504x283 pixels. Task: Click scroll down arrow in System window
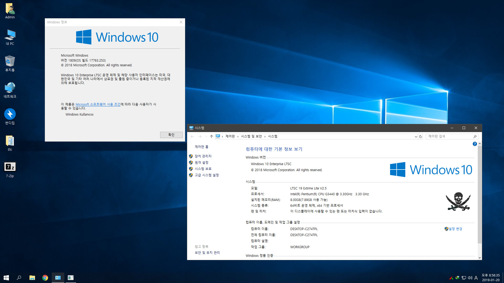pos(480,258)
